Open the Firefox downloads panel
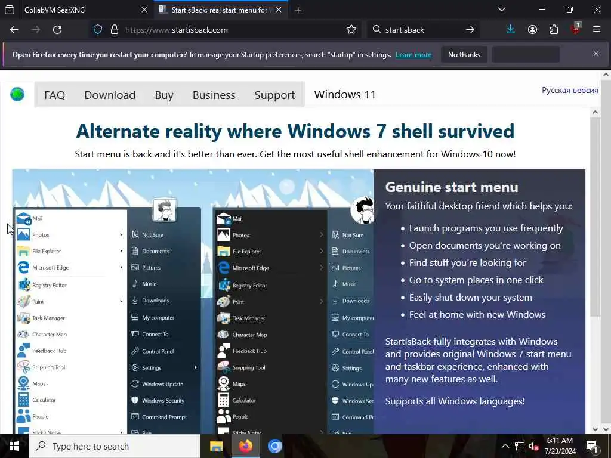 [x=511, y=30]
